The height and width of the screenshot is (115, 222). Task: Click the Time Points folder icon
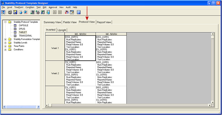click(10, 46)
